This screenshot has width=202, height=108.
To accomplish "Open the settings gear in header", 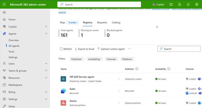I will pyautogui.click(x=197, y=5).
